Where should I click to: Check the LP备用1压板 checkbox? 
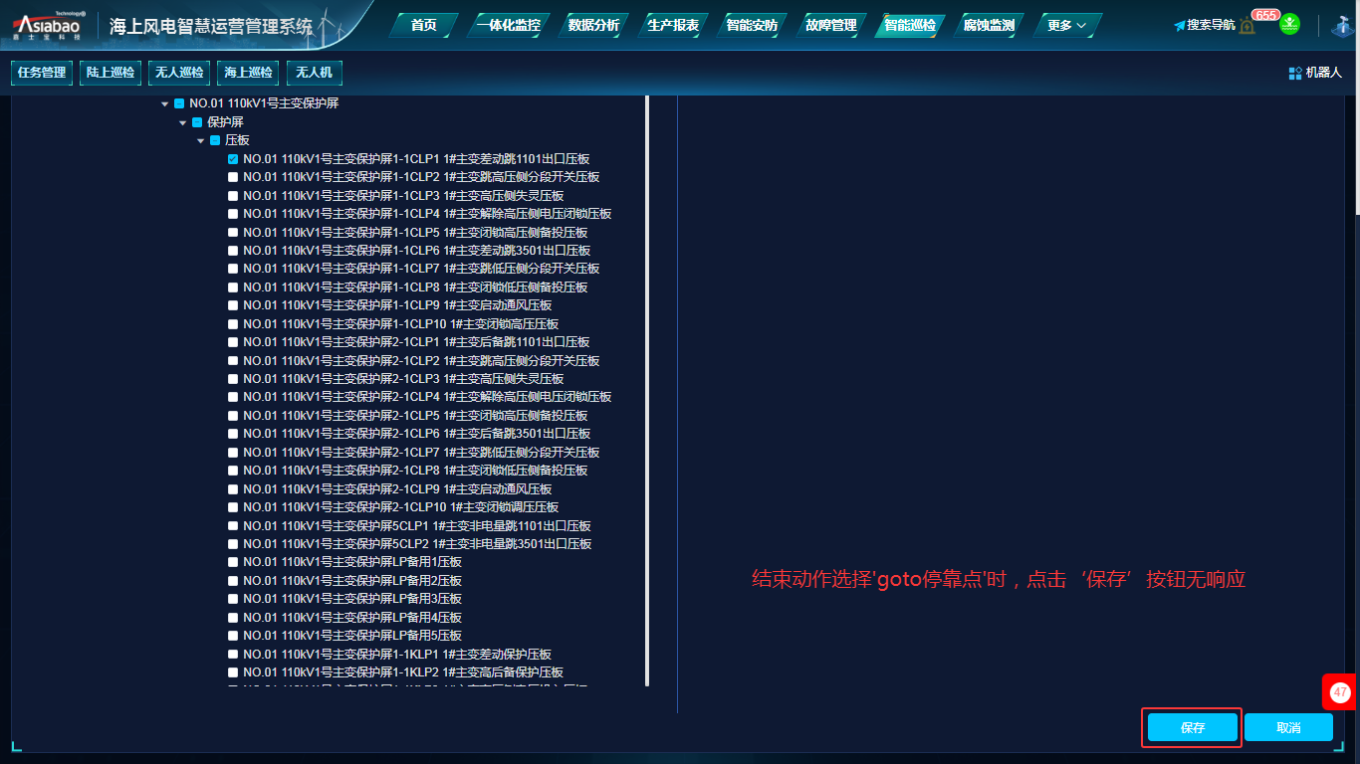pos(233,562)
